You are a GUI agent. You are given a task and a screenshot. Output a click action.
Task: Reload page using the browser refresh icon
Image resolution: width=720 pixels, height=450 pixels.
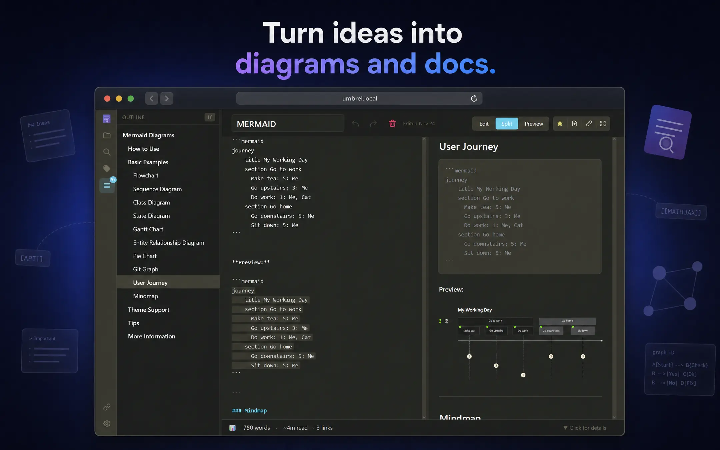474,98
